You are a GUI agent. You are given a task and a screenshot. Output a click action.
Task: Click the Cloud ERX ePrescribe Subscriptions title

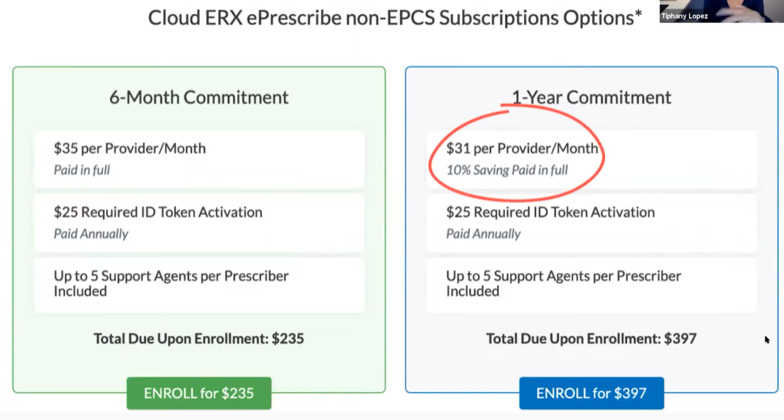click(x=395, y=18)
